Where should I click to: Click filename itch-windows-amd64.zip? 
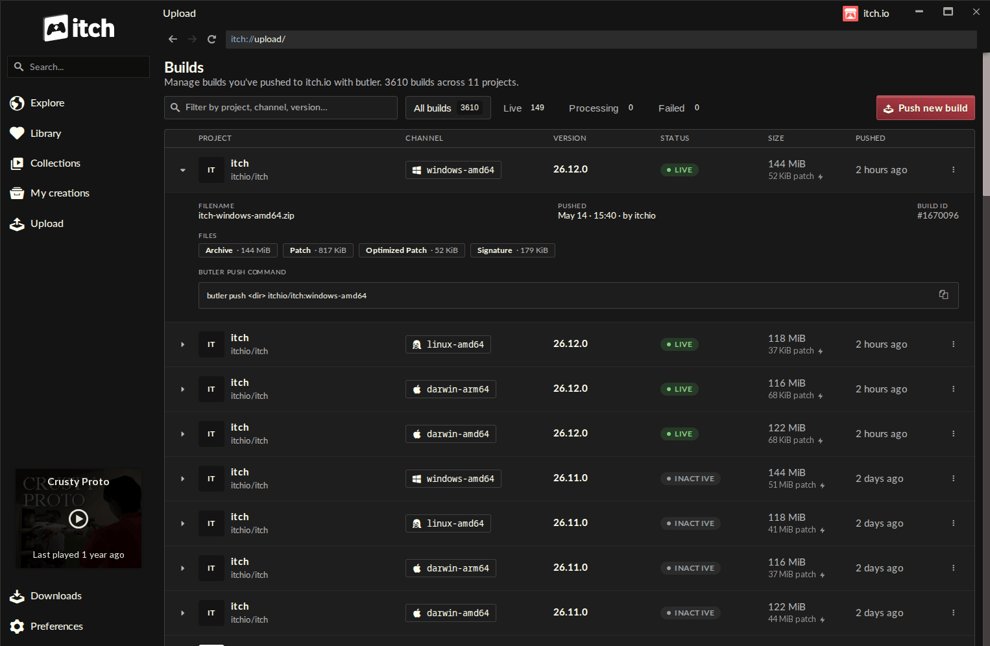point(247,215)
